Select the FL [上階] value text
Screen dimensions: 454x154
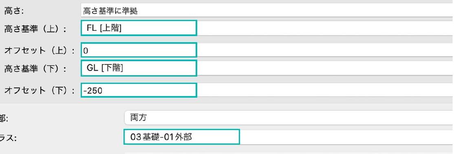coord(104,28)
